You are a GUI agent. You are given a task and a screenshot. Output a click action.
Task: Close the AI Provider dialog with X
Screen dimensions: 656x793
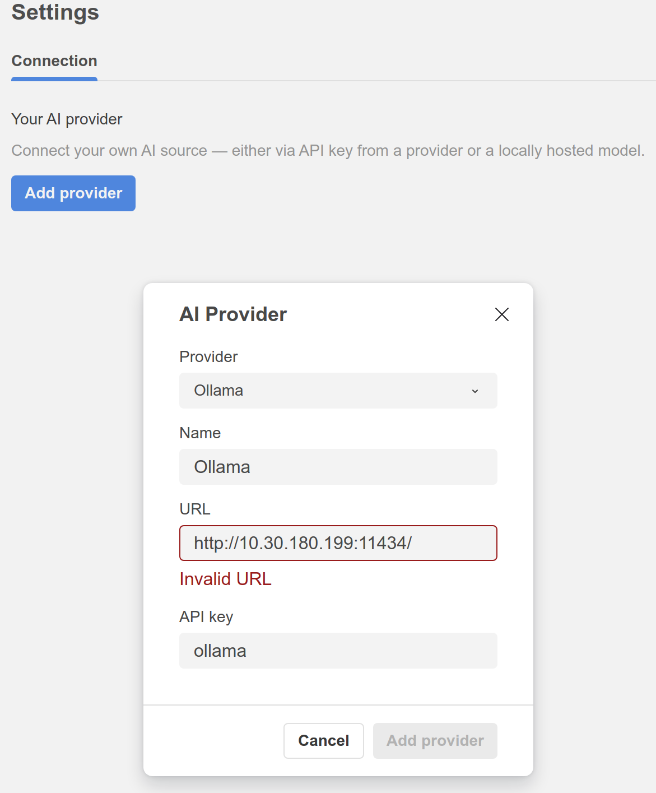click(501, 314)
